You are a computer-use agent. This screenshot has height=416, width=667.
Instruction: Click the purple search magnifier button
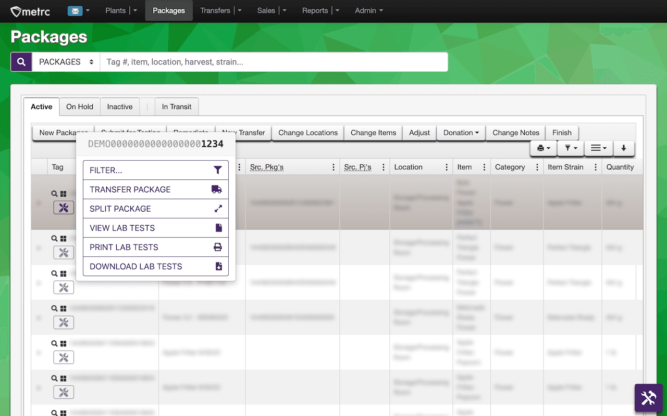pos(21,62)
